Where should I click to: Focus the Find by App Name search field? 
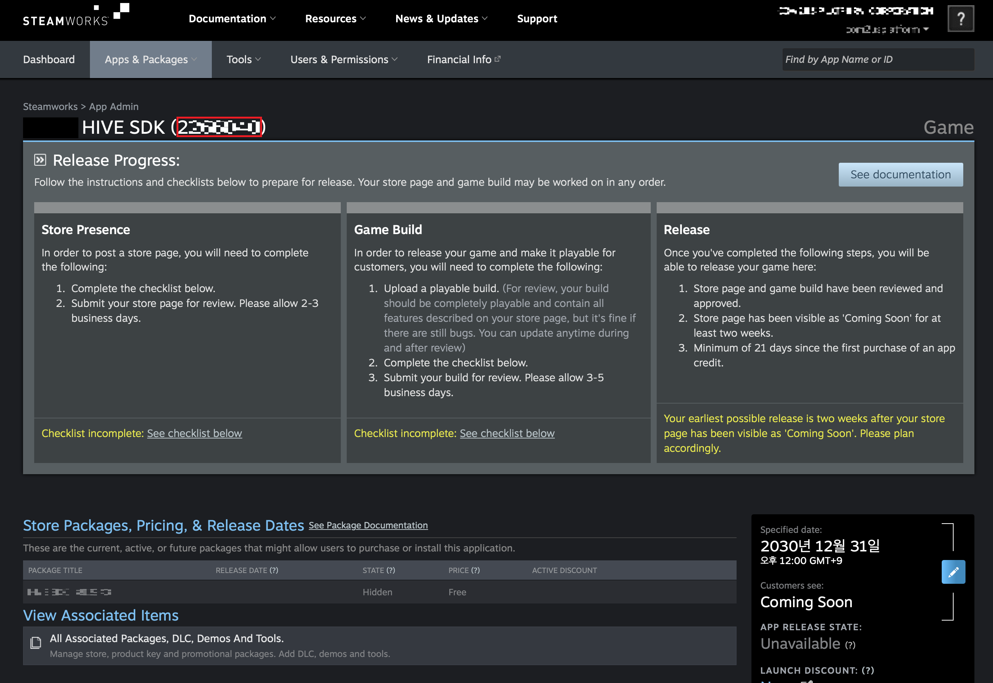pyautogui.click(x=877, y=59)
